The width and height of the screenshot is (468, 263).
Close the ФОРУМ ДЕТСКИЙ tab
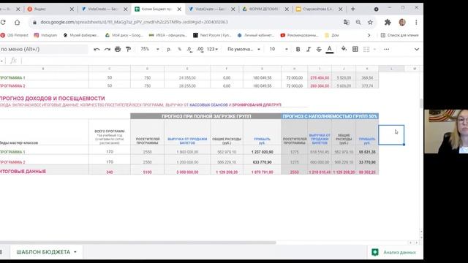point(287,9)
